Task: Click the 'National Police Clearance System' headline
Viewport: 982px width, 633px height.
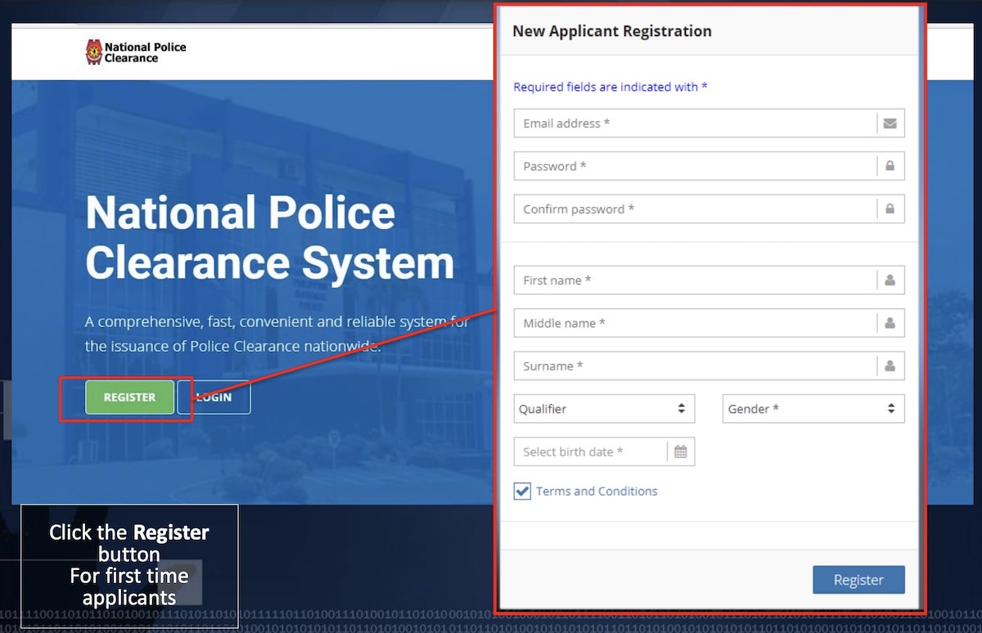Action: (x=269, y=238)
